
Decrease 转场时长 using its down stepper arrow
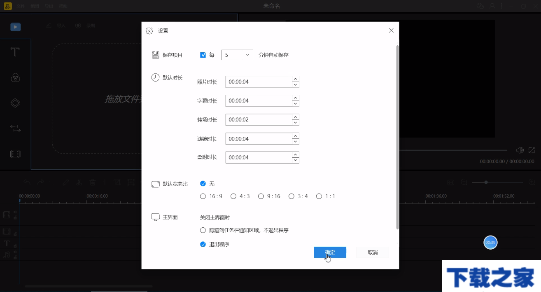(295, 122)
